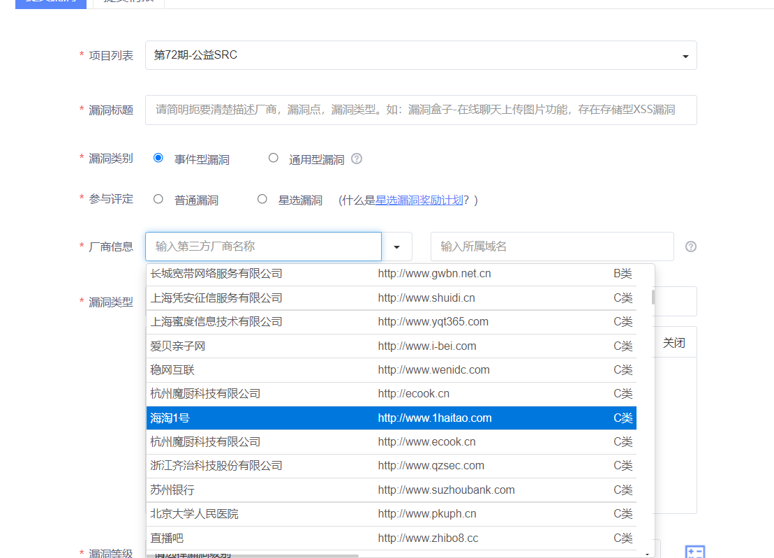
Task: Click the blue calculator formula icon at bottom
Action: point(695,552)
